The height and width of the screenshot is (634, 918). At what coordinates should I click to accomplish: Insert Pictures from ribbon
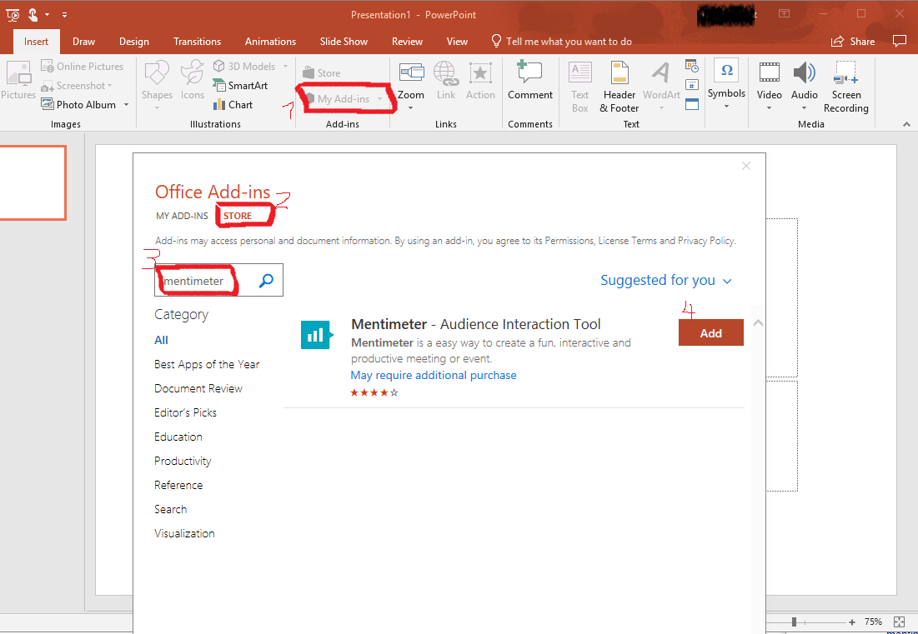[x=18, y=81]
